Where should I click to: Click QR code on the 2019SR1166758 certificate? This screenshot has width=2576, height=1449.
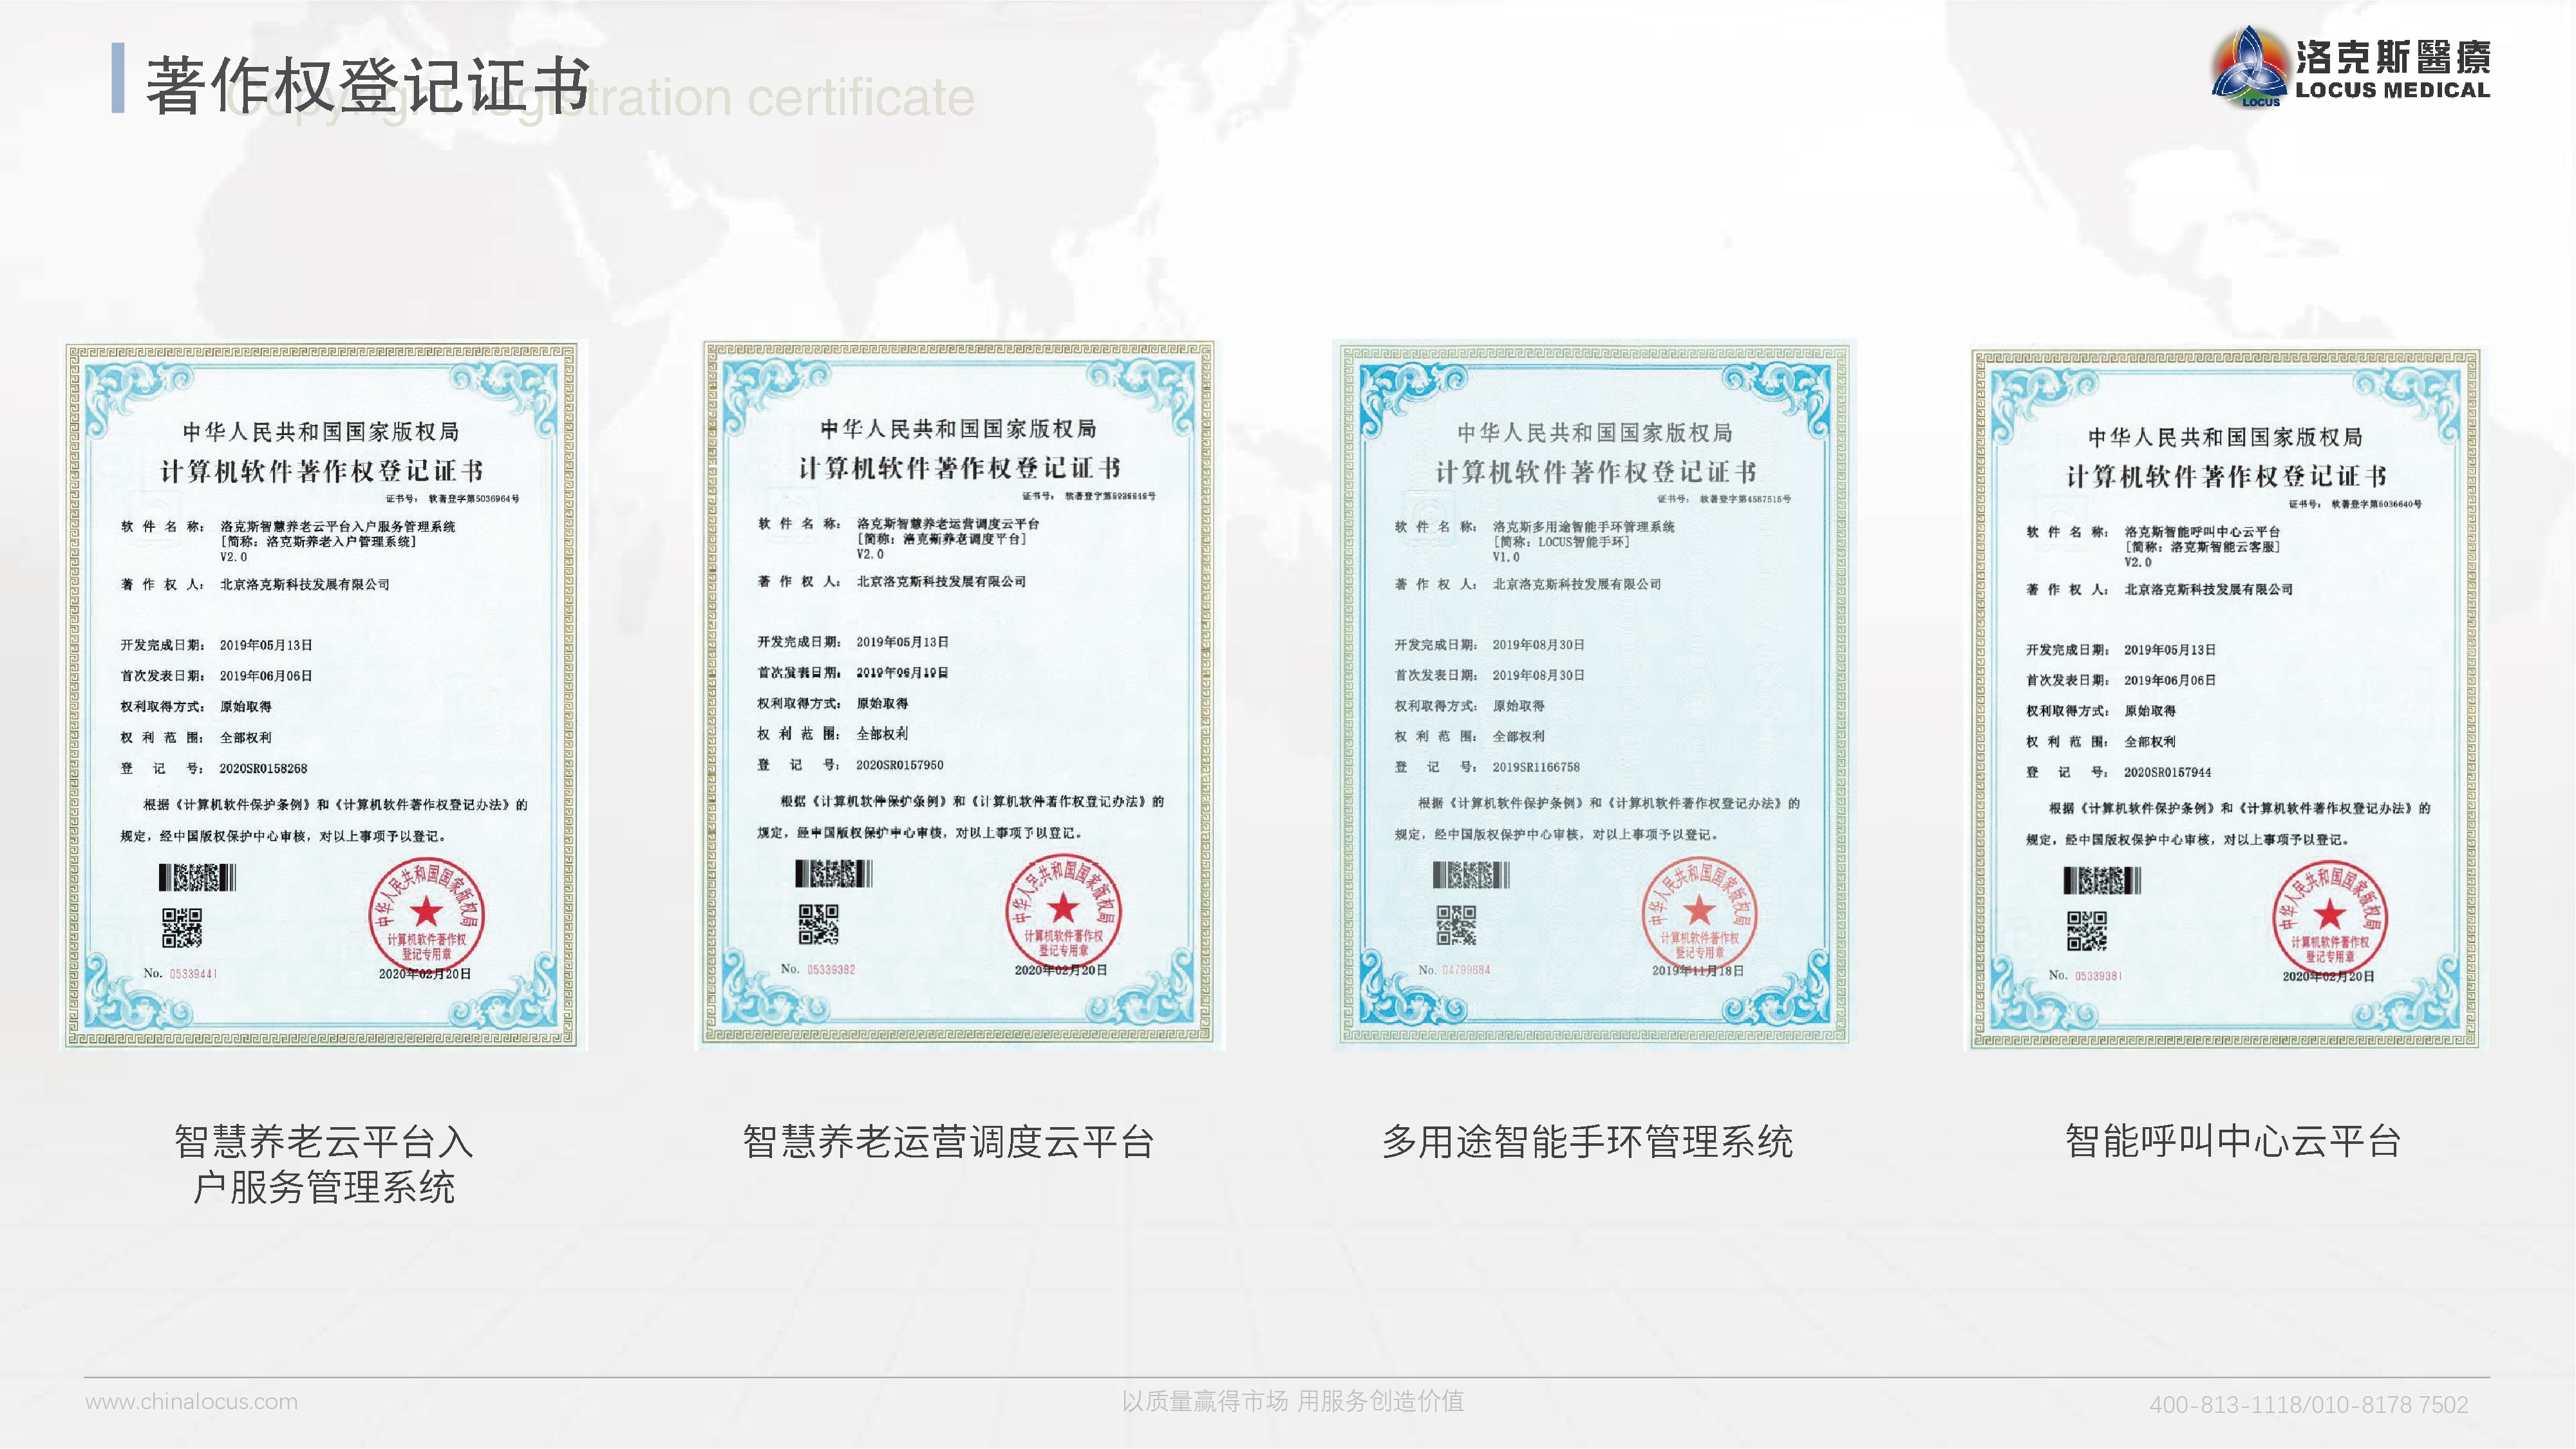tap(1456, 925)
